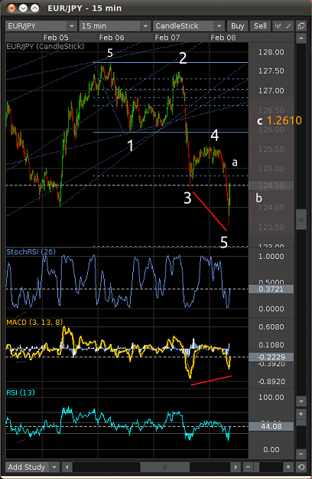Click the horizontal scroll left arrow
This screenshot has height=479, width=312.
click(67, 467)
